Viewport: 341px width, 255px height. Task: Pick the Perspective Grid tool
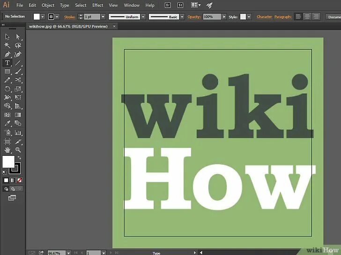[18, 106]
